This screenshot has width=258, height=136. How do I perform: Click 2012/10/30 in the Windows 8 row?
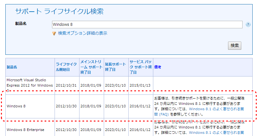[x=66, y=106]
